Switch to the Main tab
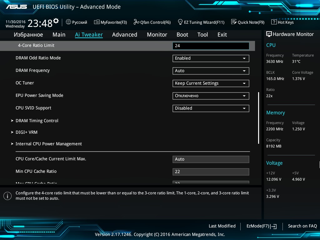Image resolution: width=320 pixels, height=240 pixels. (x=59, y=35)
